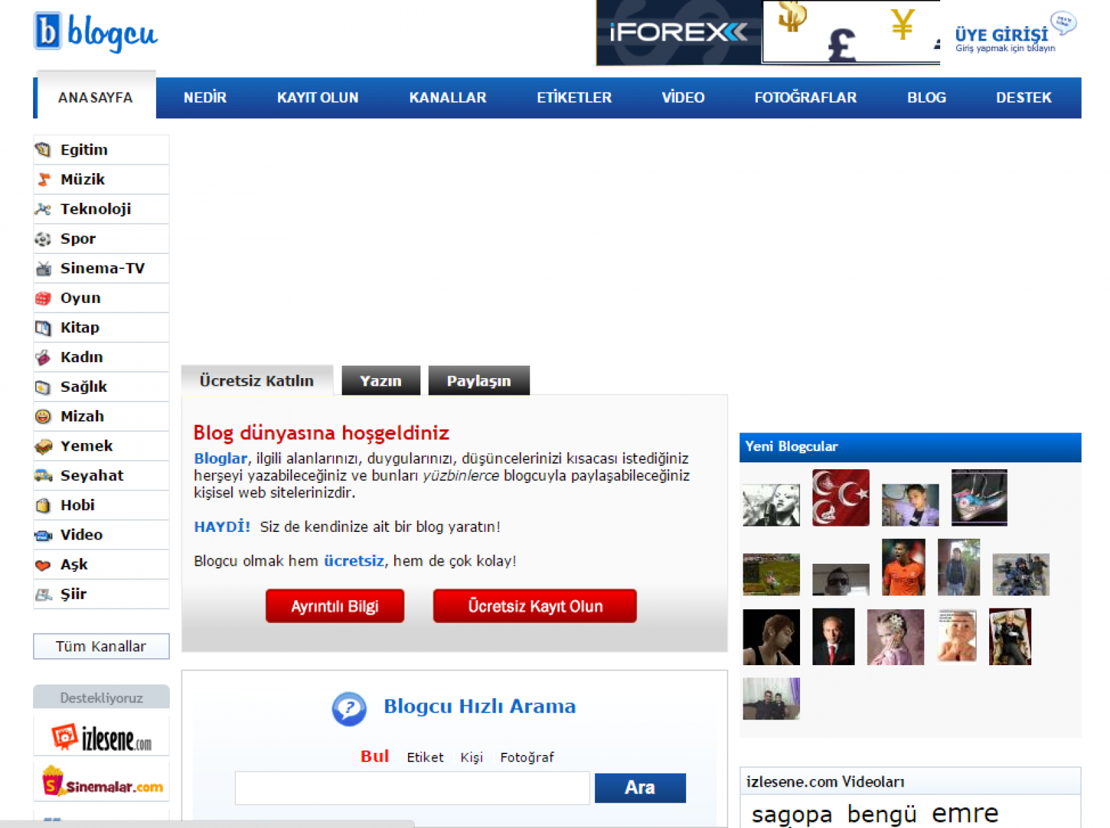Click the Blogcu logo icon
Screen dimensions: 1110x828
click(x=48, y=31)
